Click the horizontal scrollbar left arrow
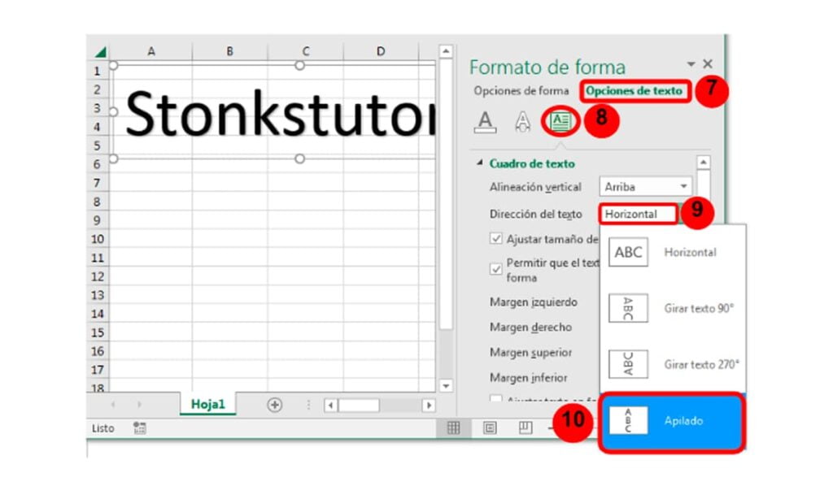The height and width of the screenshot is (499, 833). (330, 406)
